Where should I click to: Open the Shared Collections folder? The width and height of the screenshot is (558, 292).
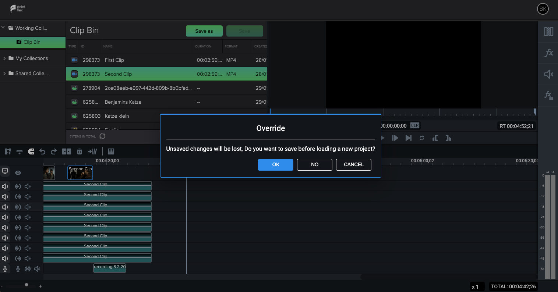click(x=28, y=73)
